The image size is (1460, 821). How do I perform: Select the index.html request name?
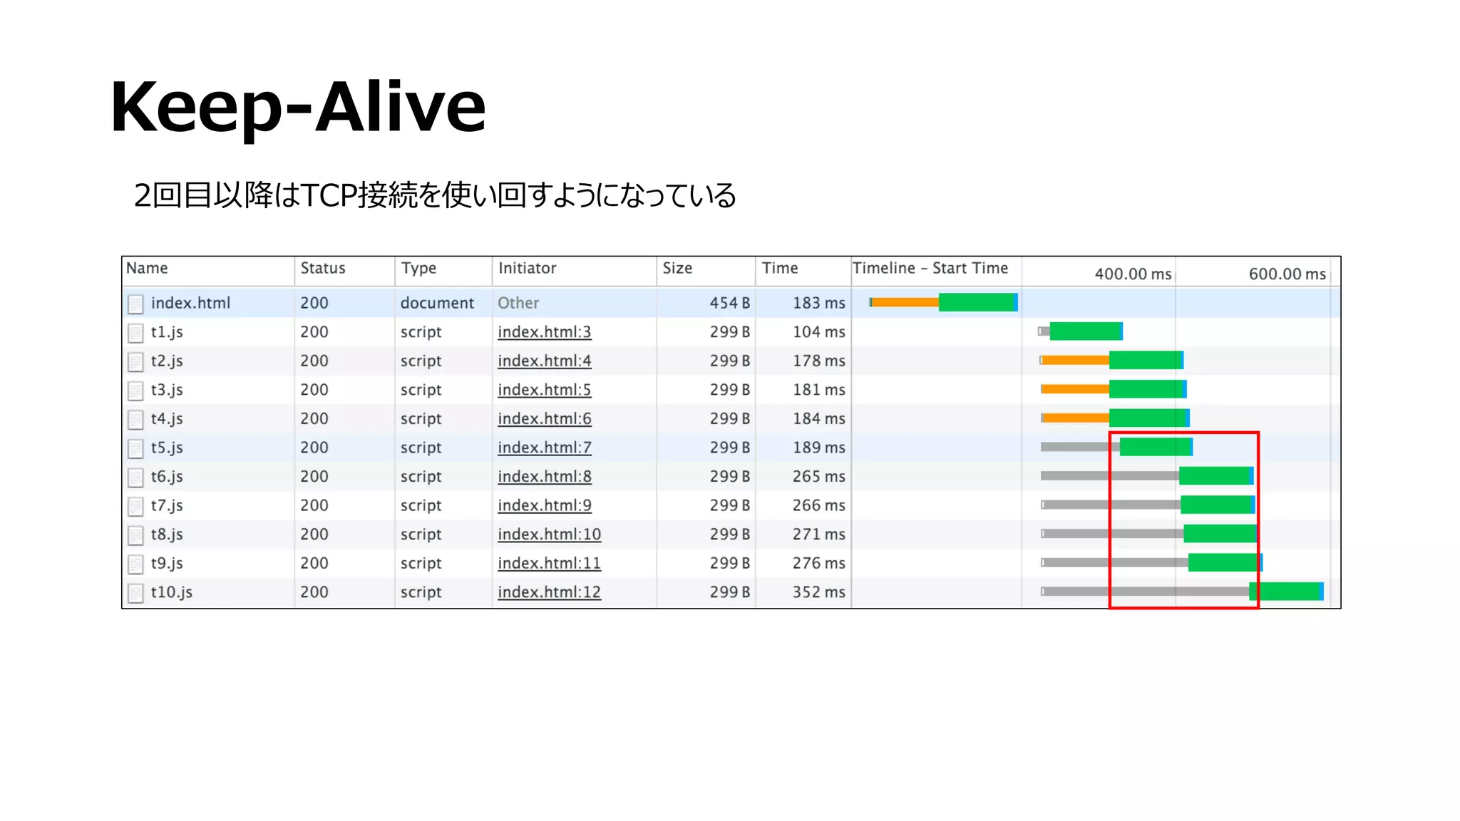(190, 303)
